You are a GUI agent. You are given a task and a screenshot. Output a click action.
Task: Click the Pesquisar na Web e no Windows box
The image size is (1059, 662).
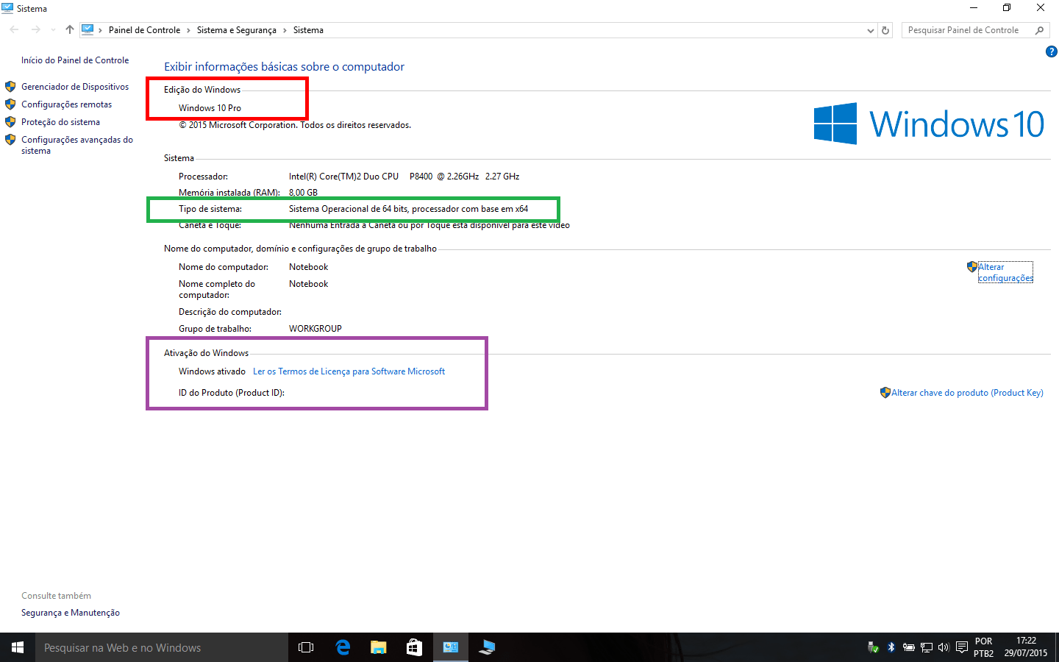[x=162, y=647]
